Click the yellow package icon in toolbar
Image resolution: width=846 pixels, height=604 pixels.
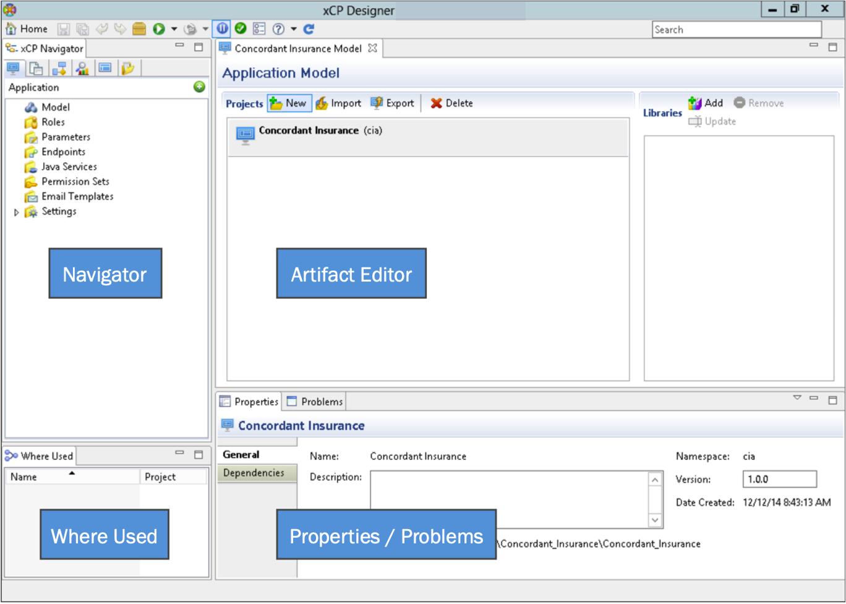pos(139,29)
